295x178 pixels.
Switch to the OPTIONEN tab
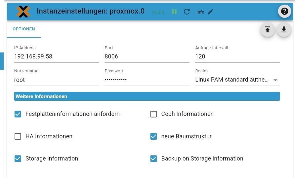coord(24,29)
